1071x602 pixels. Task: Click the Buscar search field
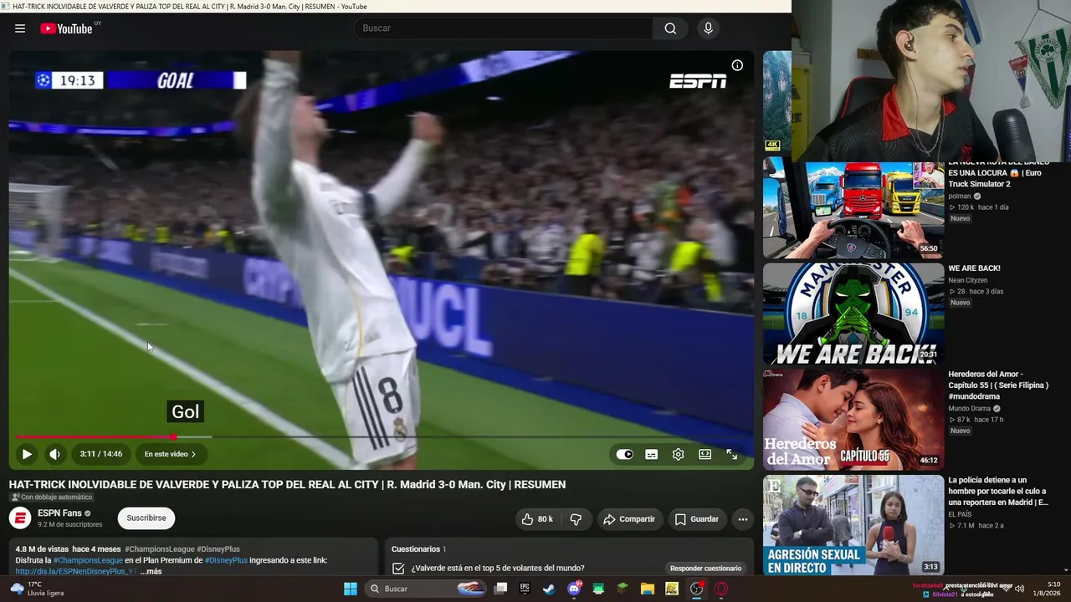click(x=504, y=28)
